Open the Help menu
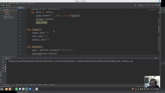This screenshot has height=93, width=165. pos(33,3)
